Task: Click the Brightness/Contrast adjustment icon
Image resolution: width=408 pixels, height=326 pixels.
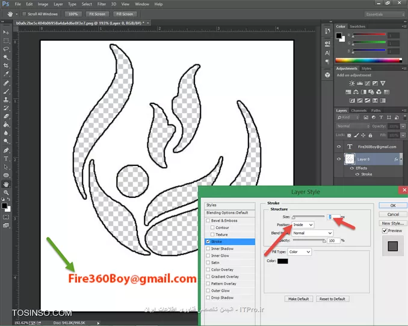Action: (352, 83)
